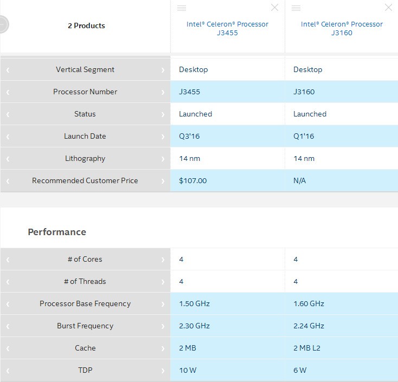Image resolution: width=398 pixels, height=382 pixels.
Task: Click right arrow on Processor Base Frequency row
Action: [163, 304]
